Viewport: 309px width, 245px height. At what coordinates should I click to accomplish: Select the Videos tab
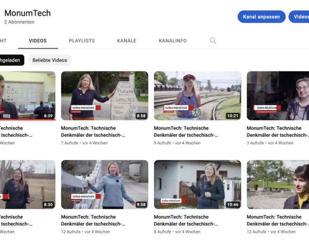(38, 41)
